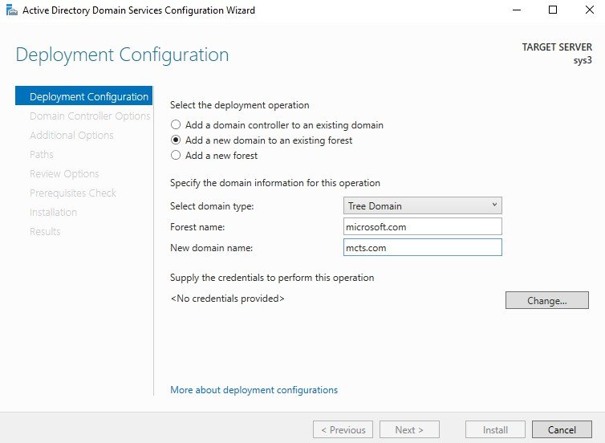Click the Next button
This screenshot has width=605, height=443.
pyautogui.click(x=409, y=429)
